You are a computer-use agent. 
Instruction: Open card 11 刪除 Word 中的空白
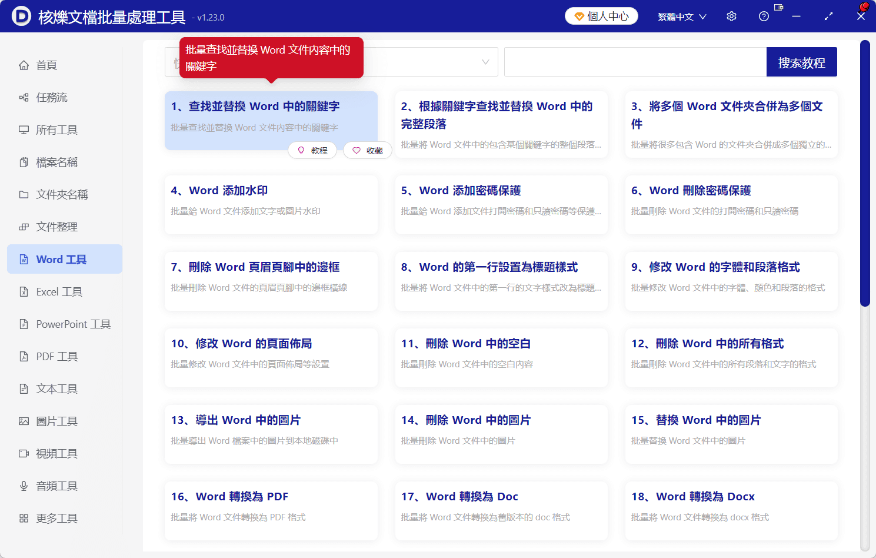pos(501,358)
